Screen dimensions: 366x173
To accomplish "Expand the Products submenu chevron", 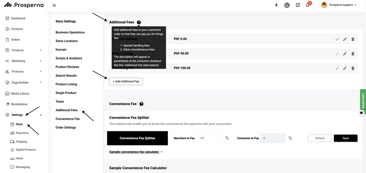I will [x=41, y=50].
